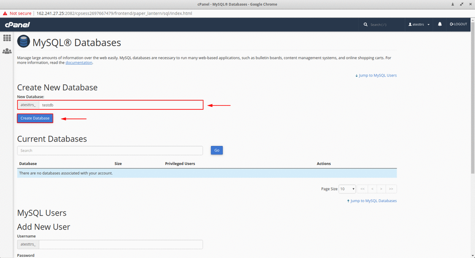Click the Database column header

click(28, 164)
